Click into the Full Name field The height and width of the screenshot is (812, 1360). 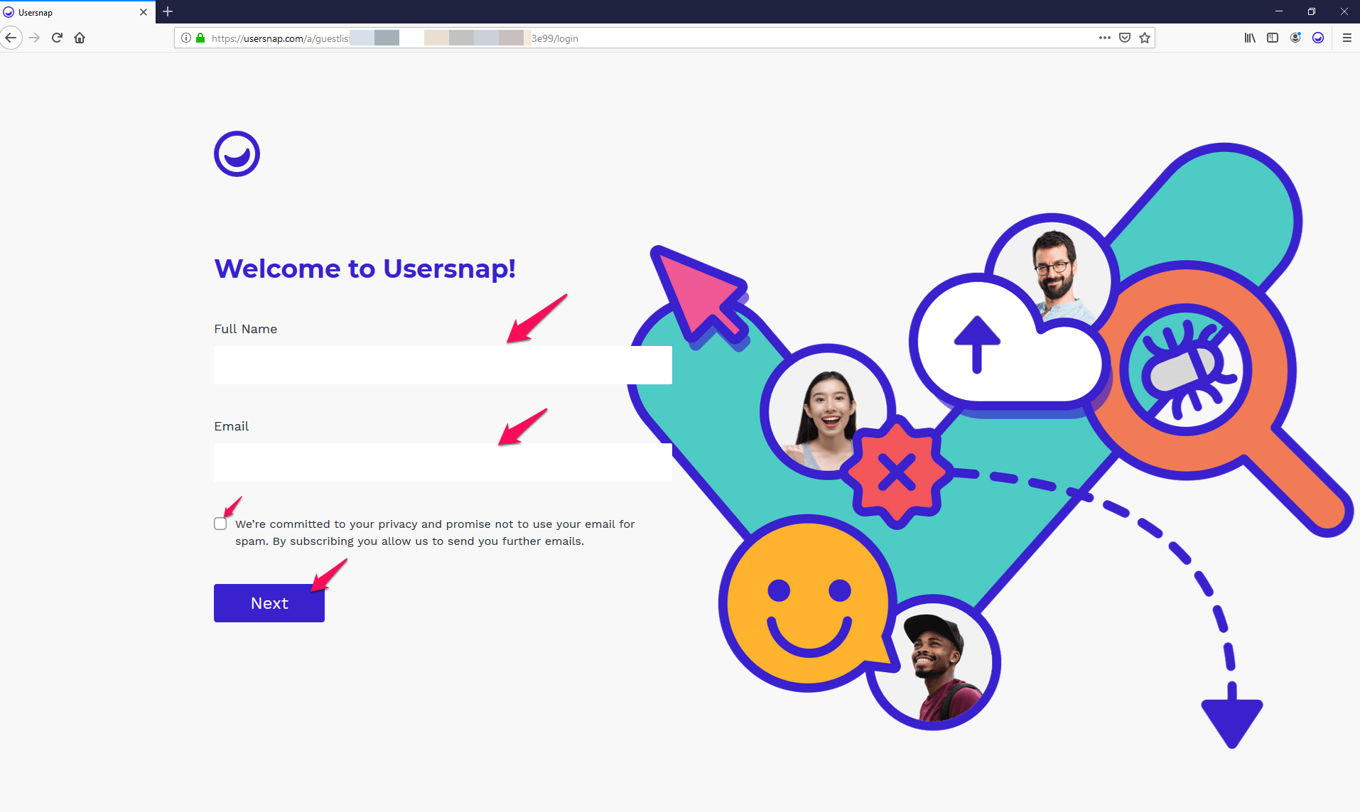(443, 365)
